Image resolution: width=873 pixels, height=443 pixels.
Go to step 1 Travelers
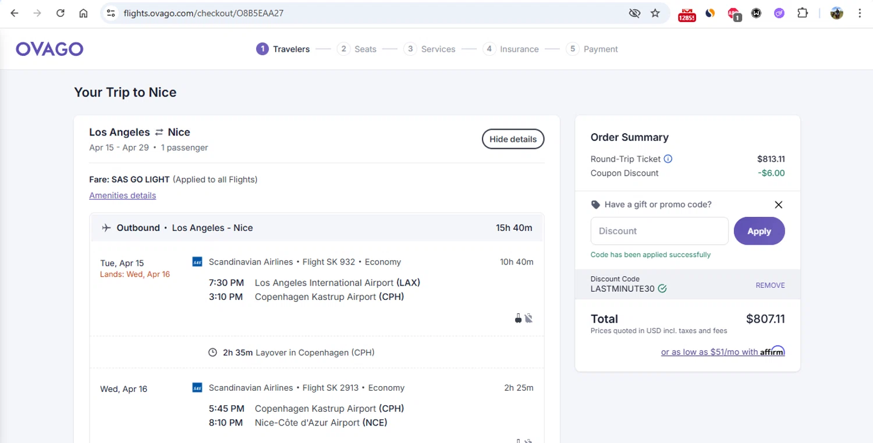tap(283, 49)
